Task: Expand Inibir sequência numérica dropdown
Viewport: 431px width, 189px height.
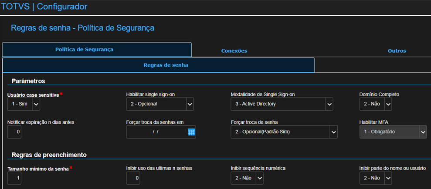Action: [259, 178]
